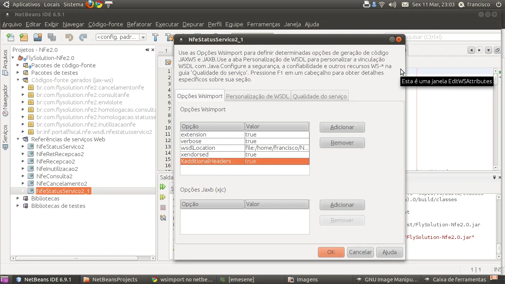Click the show desktop icon in bottom panel

pyautogui.click(x=4, y=280)
